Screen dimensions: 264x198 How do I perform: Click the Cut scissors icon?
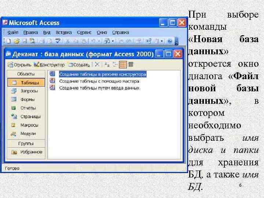click(x=68, y=41)
